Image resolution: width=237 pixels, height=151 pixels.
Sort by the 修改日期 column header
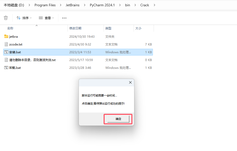point(75,28)
